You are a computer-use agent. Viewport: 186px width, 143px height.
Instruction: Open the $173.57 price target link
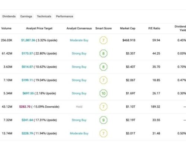pyautogui.click(x=27, y=53)
